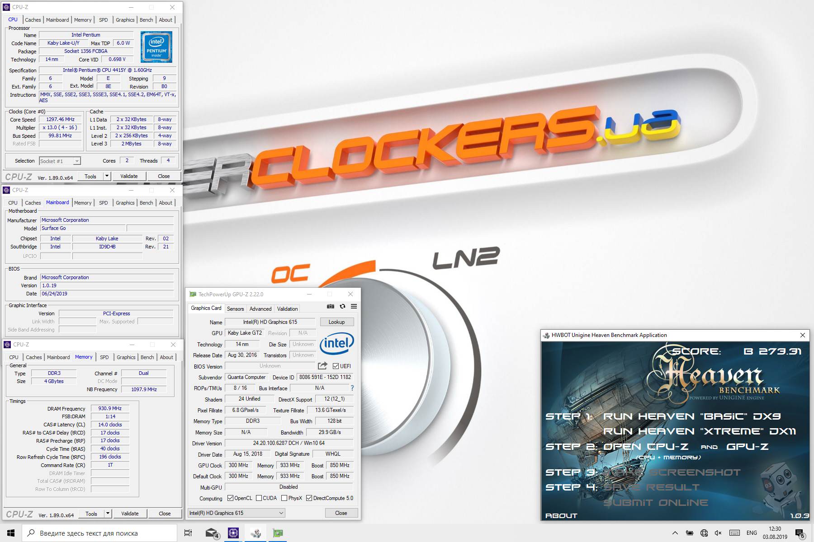Switch input language ENG in tray
The height and width of the screenshot is (542, 814).
coord(752,533)
